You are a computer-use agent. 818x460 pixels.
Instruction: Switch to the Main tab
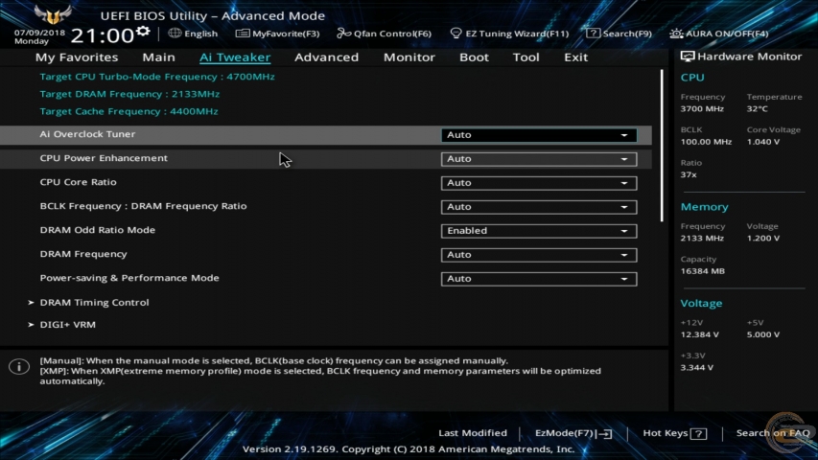(158, 57)
